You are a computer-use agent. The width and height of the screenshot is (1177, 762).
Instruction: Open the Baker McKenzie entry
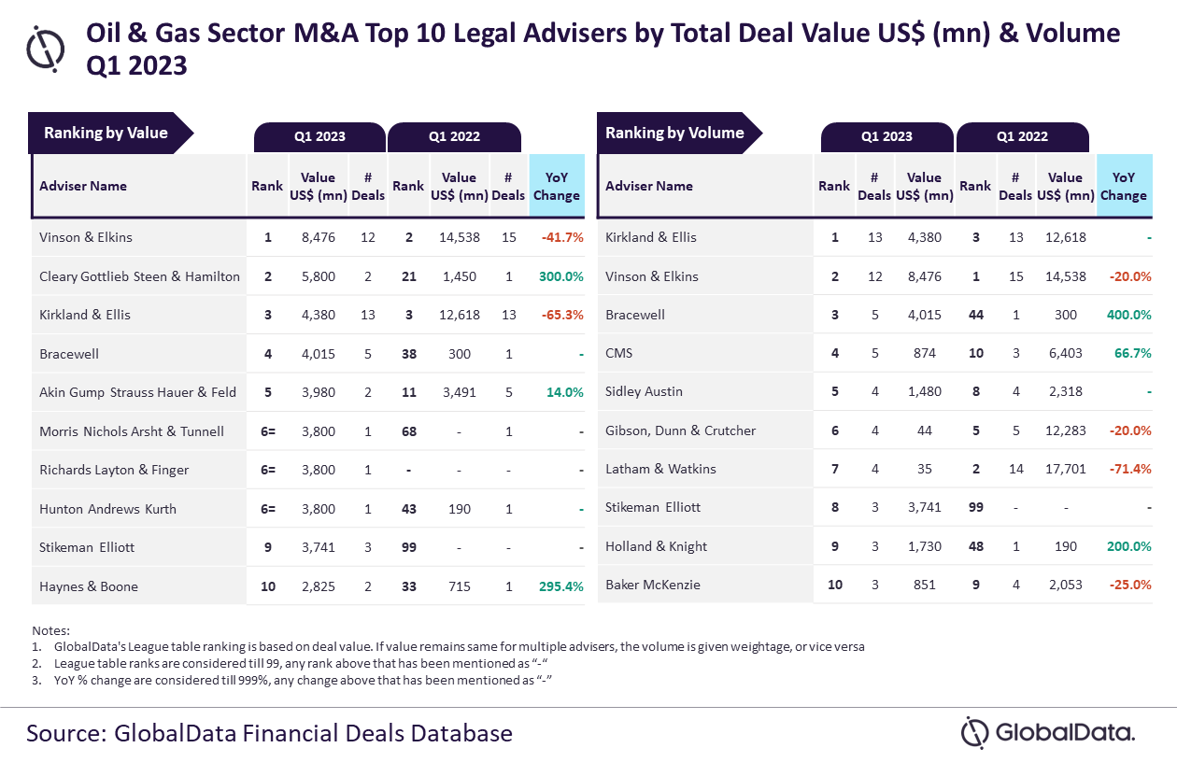653,585
